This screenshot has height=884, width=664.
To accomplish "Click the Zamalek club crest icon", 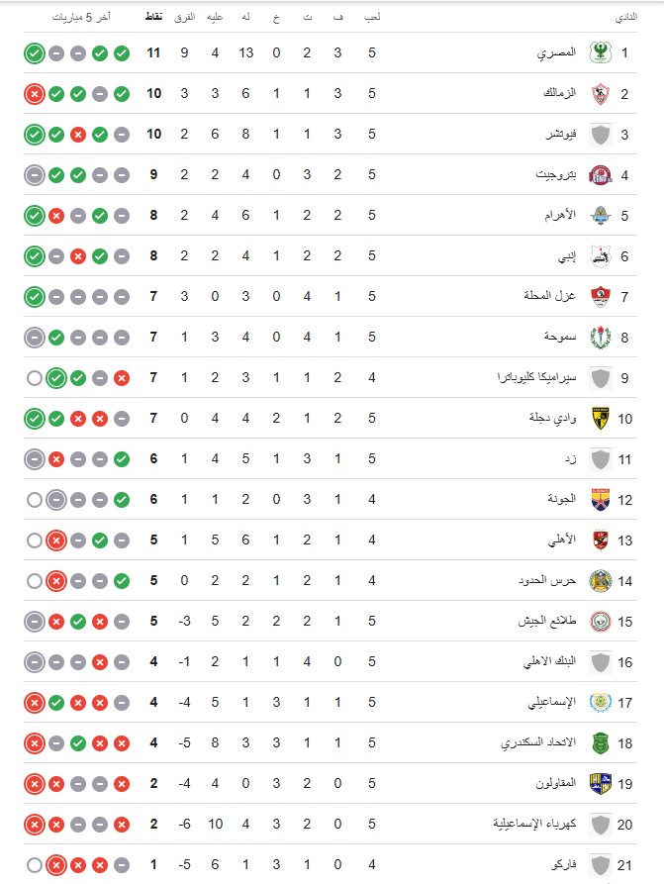I will 601,94.
